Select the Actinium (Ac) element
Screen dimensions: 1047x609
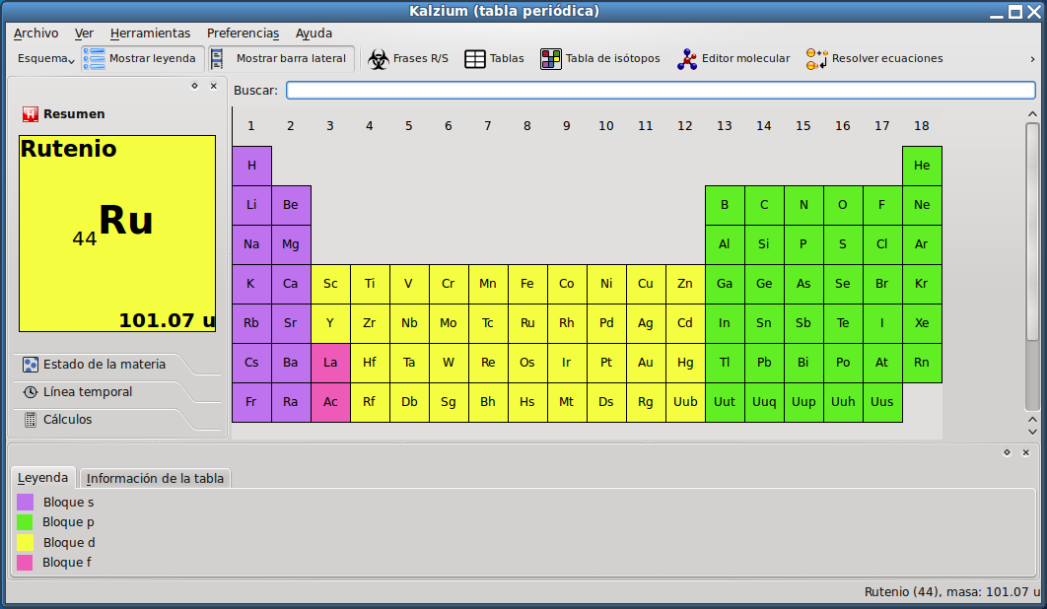point(330,402)
